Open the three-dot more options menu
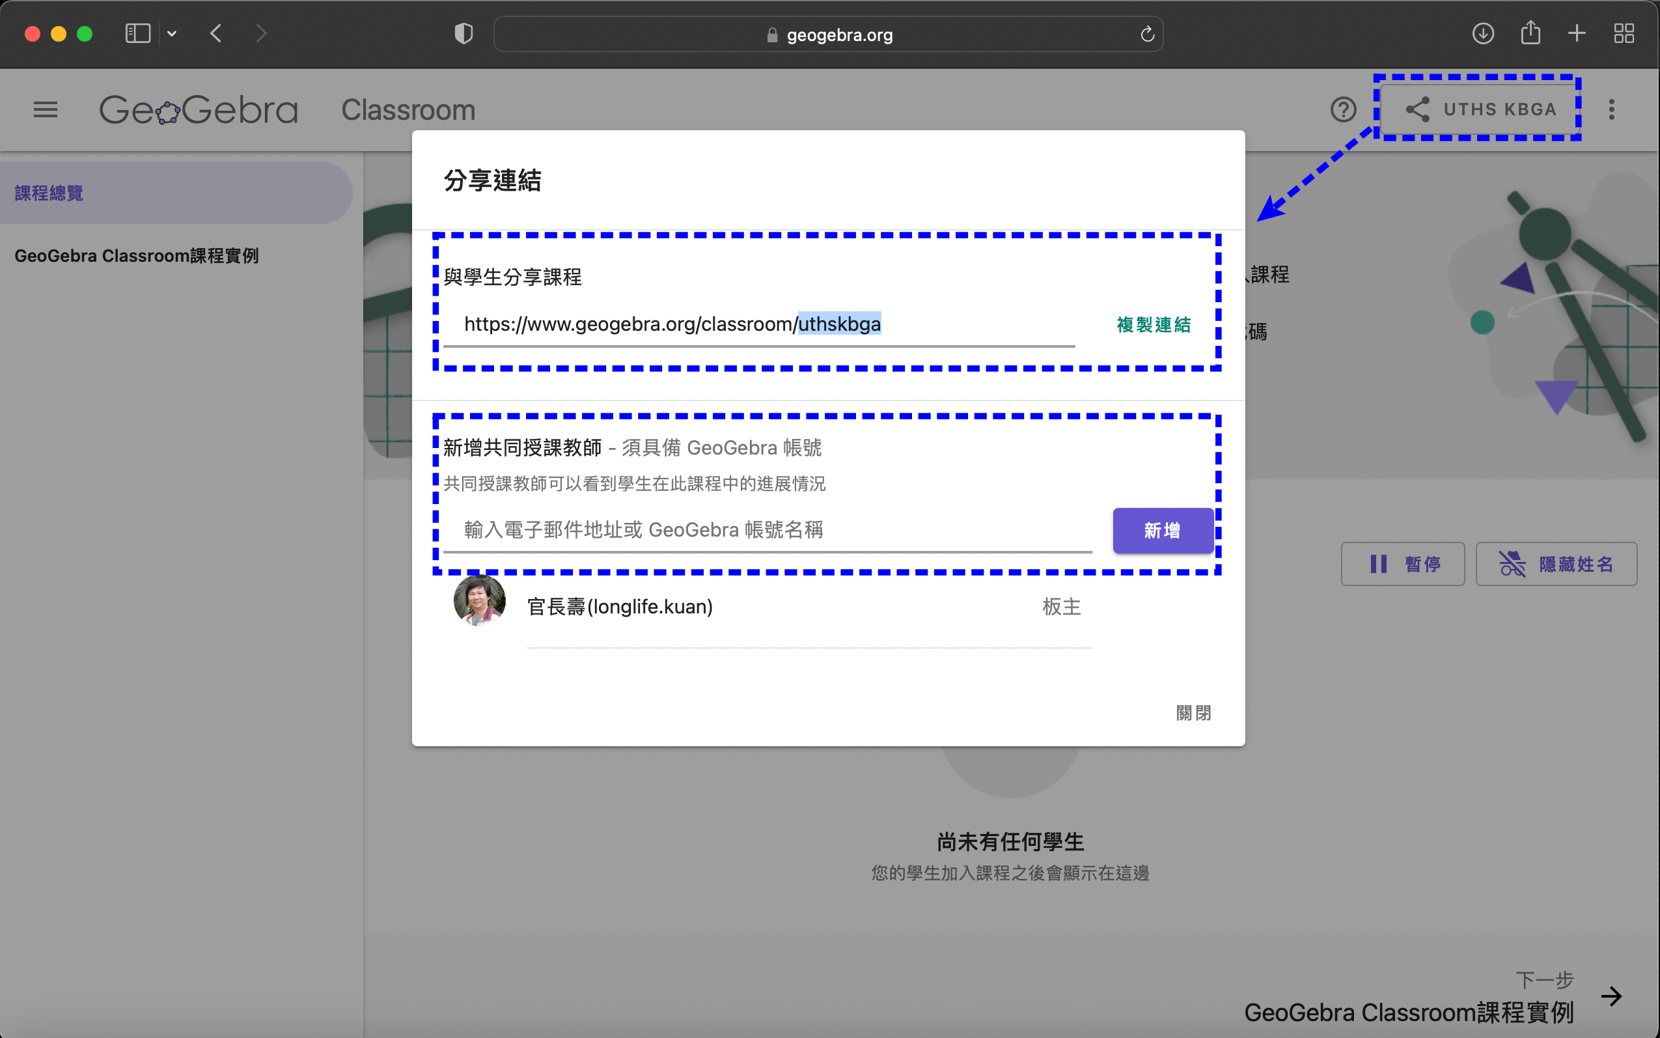Image resolution: width=1660 pixels, height=1038 pixels. click(1611, 110)
